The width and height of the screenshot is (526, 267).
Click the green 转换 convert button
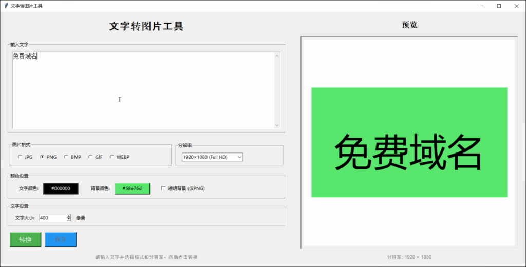pyautogui.click(x=25, y=240)
